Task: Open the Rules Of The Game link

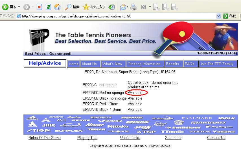Action: (x=45, y=138)
